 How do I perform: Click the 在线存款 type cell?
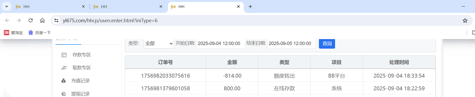(284, 88)
